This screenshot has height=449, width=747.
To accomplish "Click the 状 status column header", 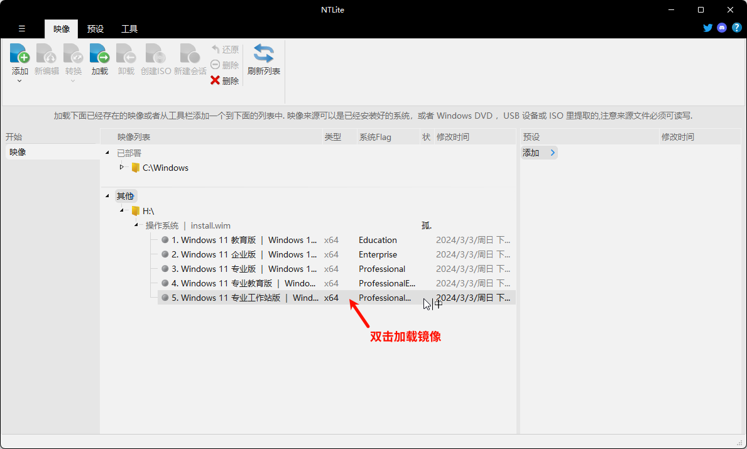I will tap(427, 137).
